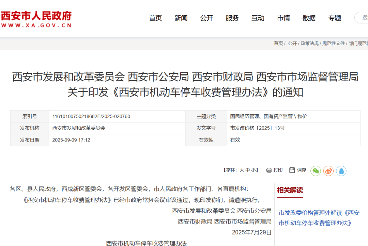This screenshot has height=246, width=368.
Task: Set font size to 大 (large)
Action: (x=242, y=170)
